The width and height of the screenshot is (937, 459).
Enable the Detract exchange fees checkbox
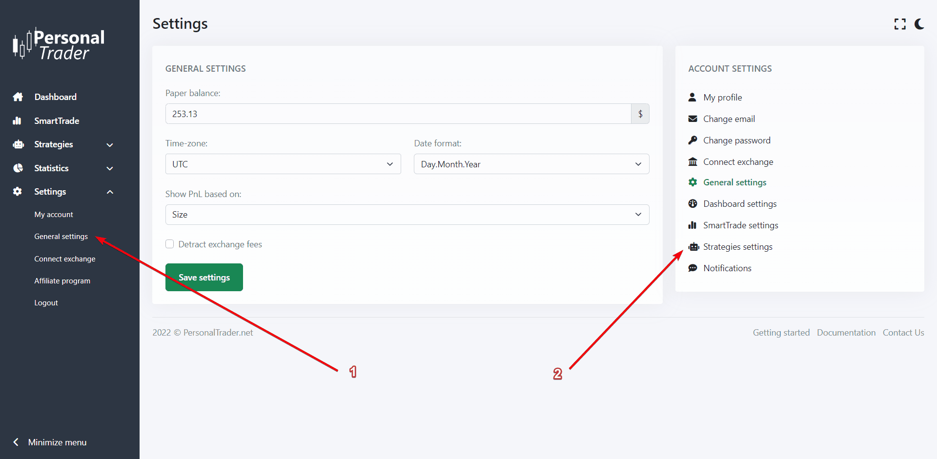[x=170, y=244]
